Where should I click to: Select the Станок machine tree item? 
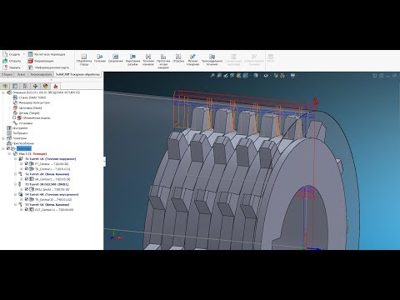coord(29,97)
